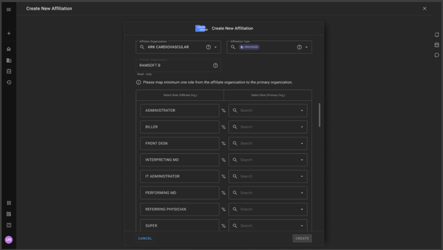Select the REFERRING PHYSICIAN affiliate role box
The height and width of the screenshot is (250, 443).
click(180, 209)
